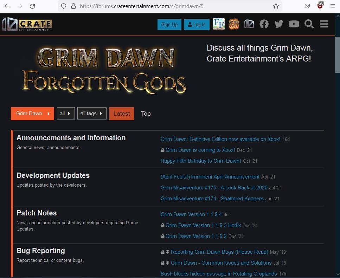
Task: Click the scrollbar up arrow
Action: click(x=338, y=16)
